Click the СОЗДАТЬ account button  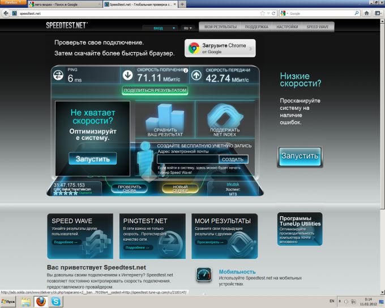[x=233, y=160]
